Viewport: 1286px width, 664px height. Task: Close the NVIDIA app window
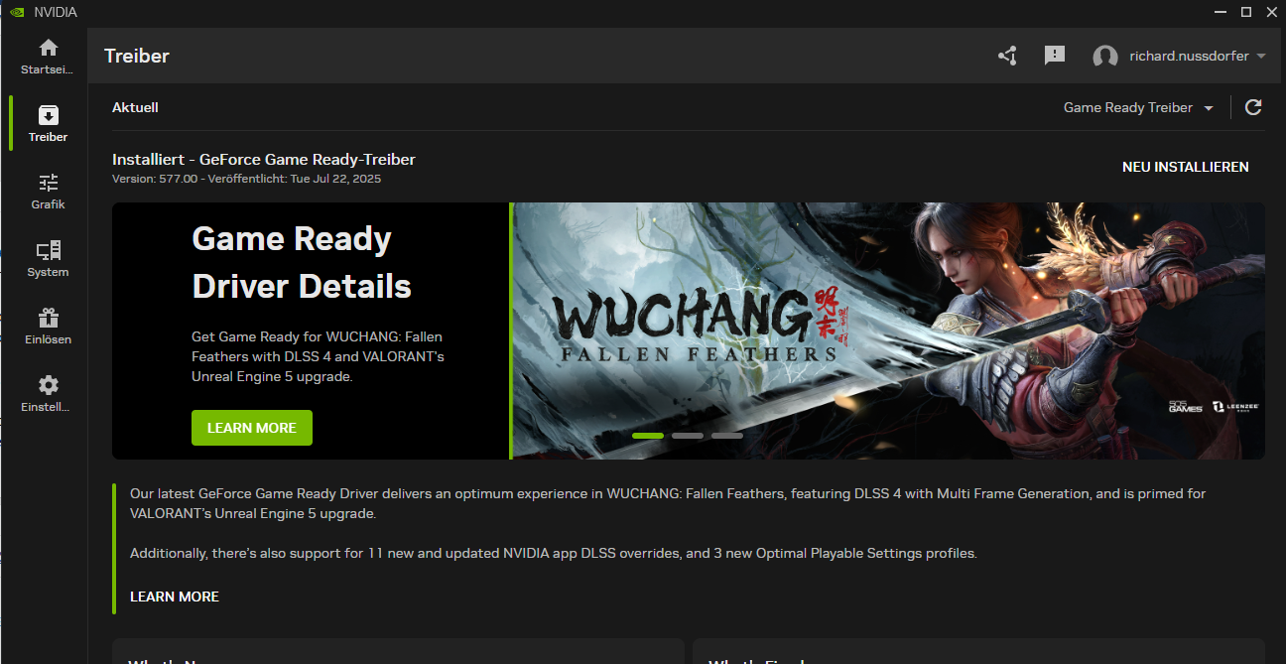tap(1272, 12)
